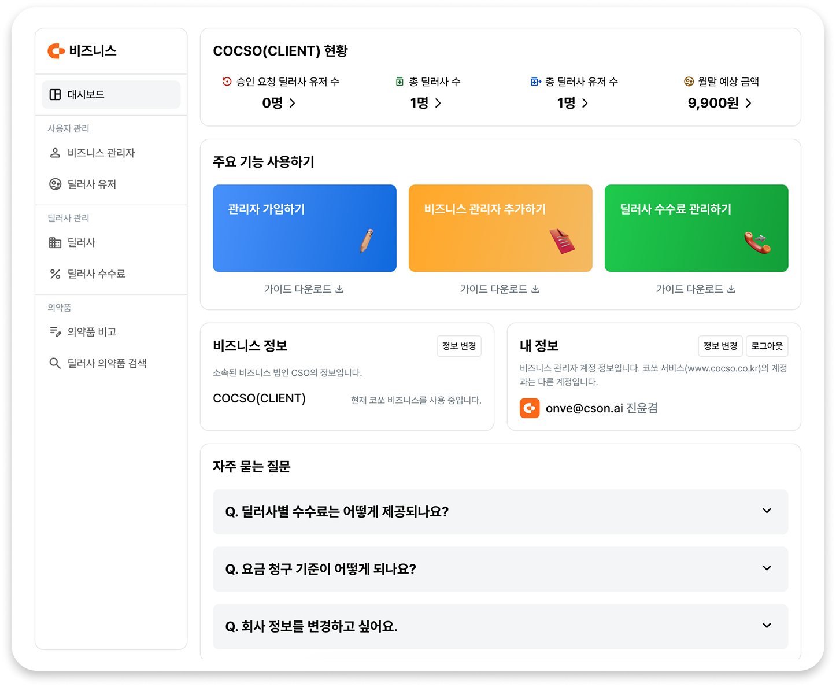Image resolution: width=836 pixels, height=687 pixels.
Task: Click 정보 변경 in 비즈니스 정보 card
Action: (459, 346)
